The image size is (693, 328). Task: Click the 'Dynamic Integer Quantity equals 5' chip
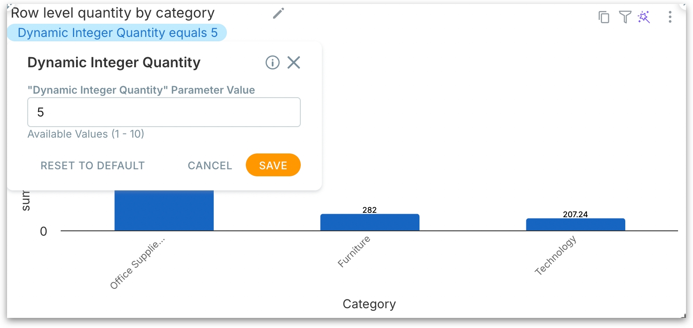(x=117, y=33)
